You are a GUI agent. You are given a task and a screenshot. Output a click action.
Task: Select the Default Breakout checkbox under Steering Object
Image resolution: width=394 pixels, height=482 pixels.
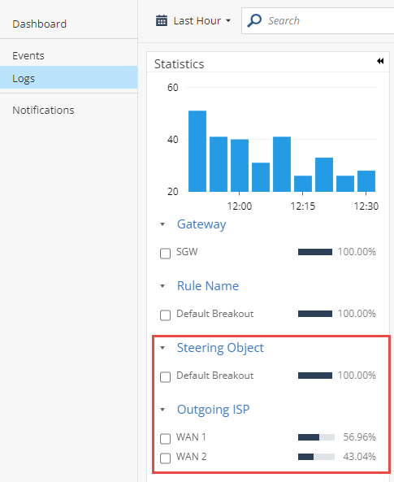[x=166, y=377]
